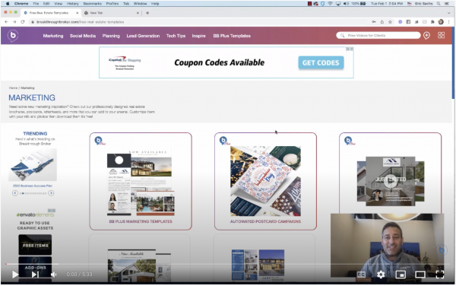Click the plus circle icon beside search
This screenshot has height=286, width=456.
[426, 36]
